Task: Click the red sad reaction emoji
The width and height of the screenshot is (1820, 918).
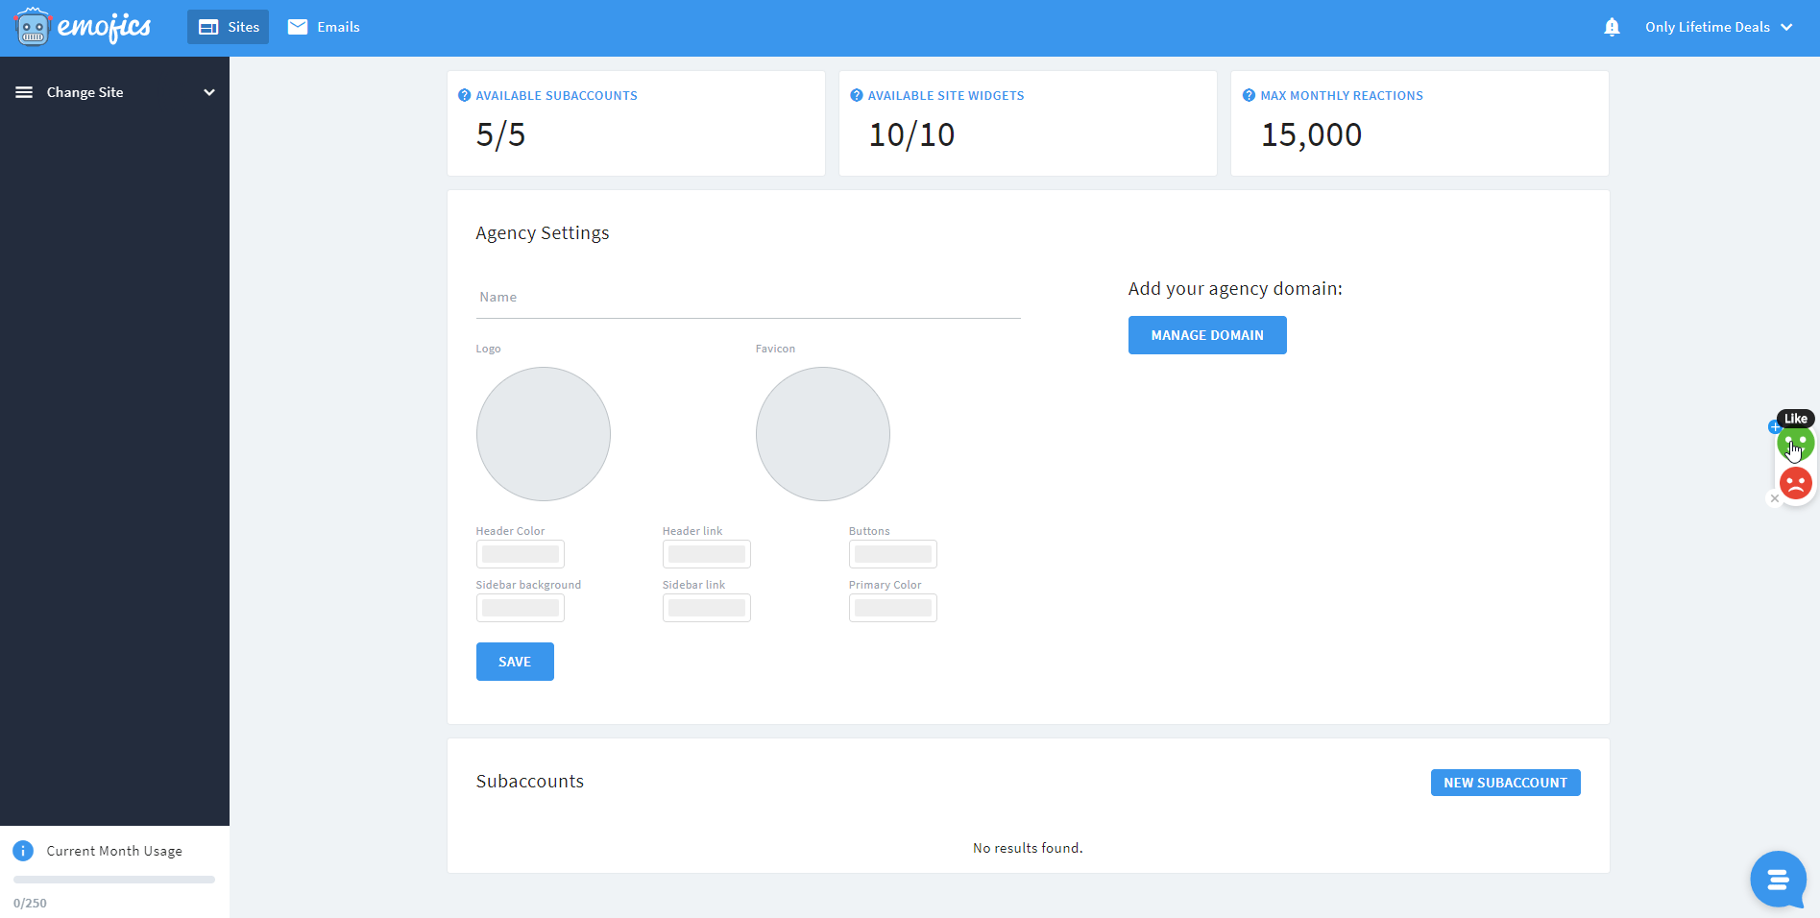Action: tap(1795, 483)
